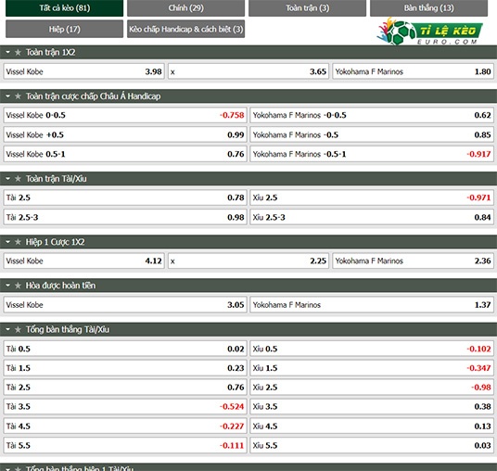Click star icon beside Toàn trận Tài/Xỉu
Screen dimensions: 497x471
(x=18, y=179)
